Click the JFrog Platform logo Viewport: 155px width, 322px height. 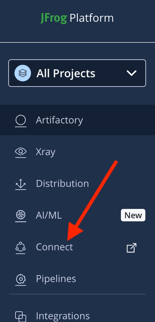point(77,18)
